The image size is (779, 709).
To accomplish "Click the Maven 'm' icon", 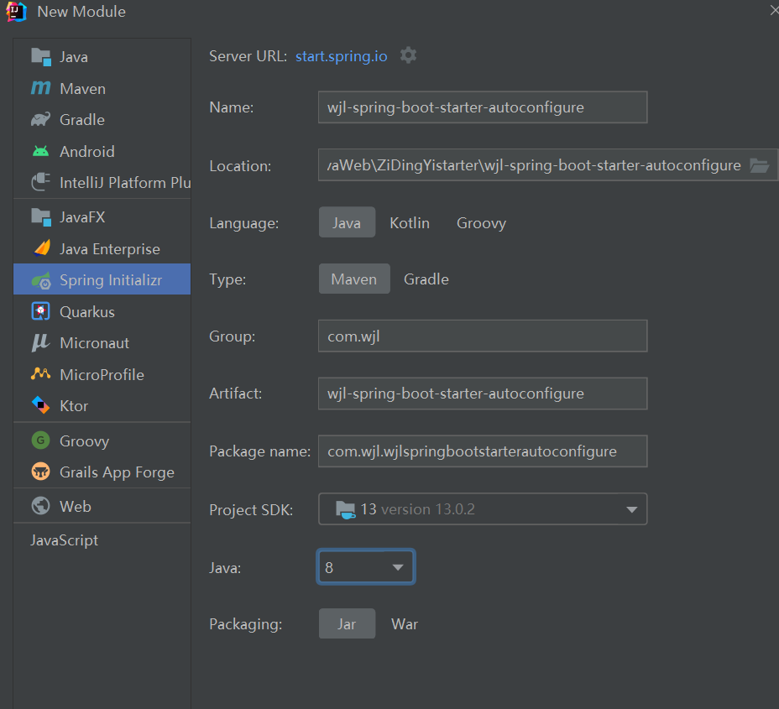I will [x=41, y=88].
